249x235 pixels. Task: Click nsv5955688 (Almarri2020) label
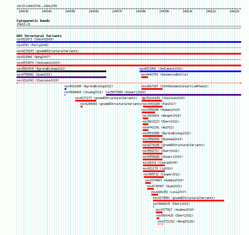pos(163,157)
